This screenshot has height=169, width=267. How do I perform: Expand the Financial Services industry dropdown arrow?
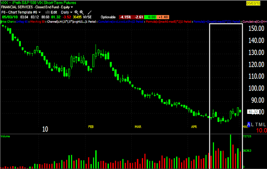[x=72, y=7]
